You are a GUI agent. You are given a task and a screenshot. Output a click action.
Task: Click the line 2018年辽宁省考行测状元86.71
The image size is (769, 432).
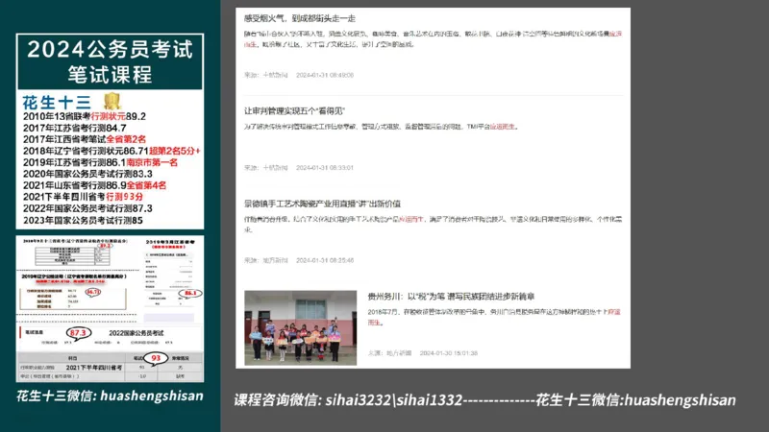[112, 151]
